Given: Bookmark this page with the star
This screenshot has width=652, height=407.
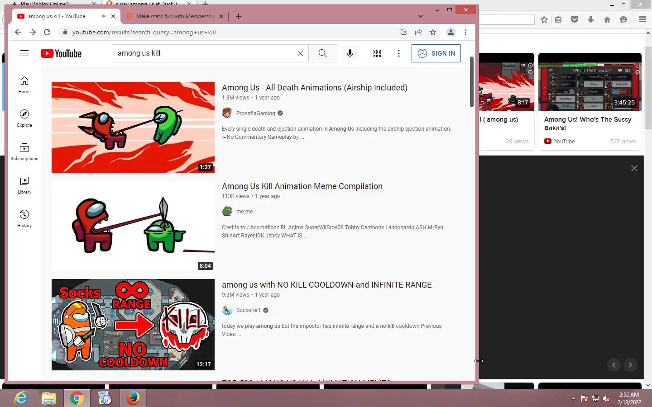Looking at the screenshot, I should click(433, 32).
